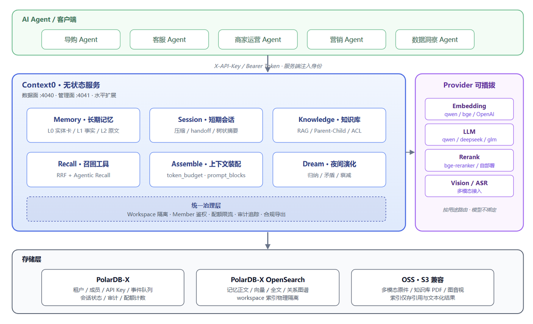
Task: Click the 数据洞察 Agent box
Action: 435,40
